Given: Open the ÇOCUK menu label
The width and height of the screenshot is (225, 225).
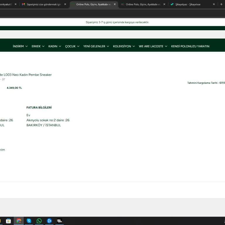Looking at the screenshot, I should [x=70, y=46].
